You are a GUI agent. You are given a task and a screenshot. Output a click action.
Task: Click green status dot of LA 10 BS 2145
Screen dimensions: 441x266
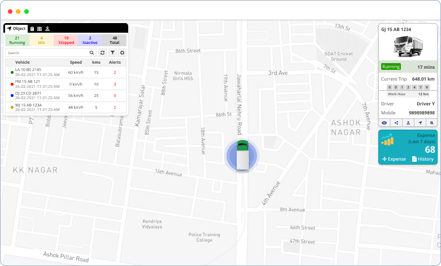12,72
